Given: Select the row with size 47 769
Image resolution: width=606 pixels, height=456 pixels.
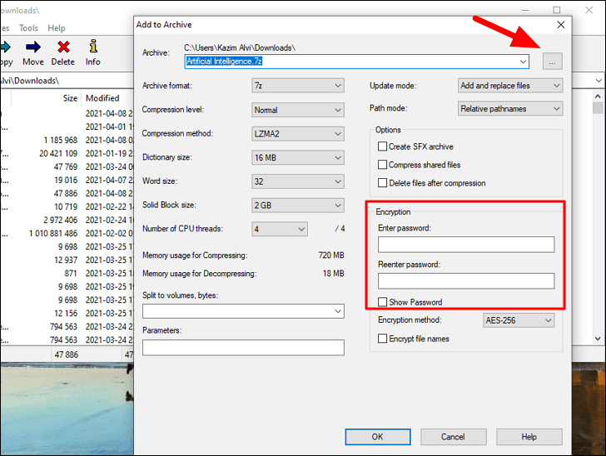Looking at the screenshot, I should (67, 166).
